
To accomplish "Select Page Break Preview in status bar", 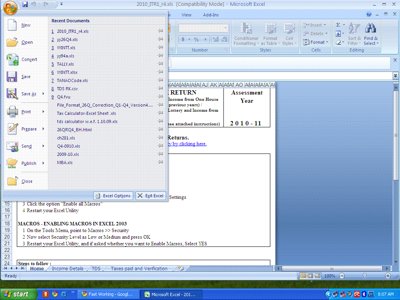I will click(x=318, y=276).
